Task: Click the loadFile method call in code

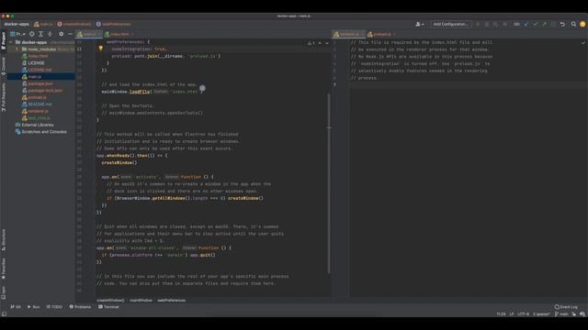Action: [140, 92]
